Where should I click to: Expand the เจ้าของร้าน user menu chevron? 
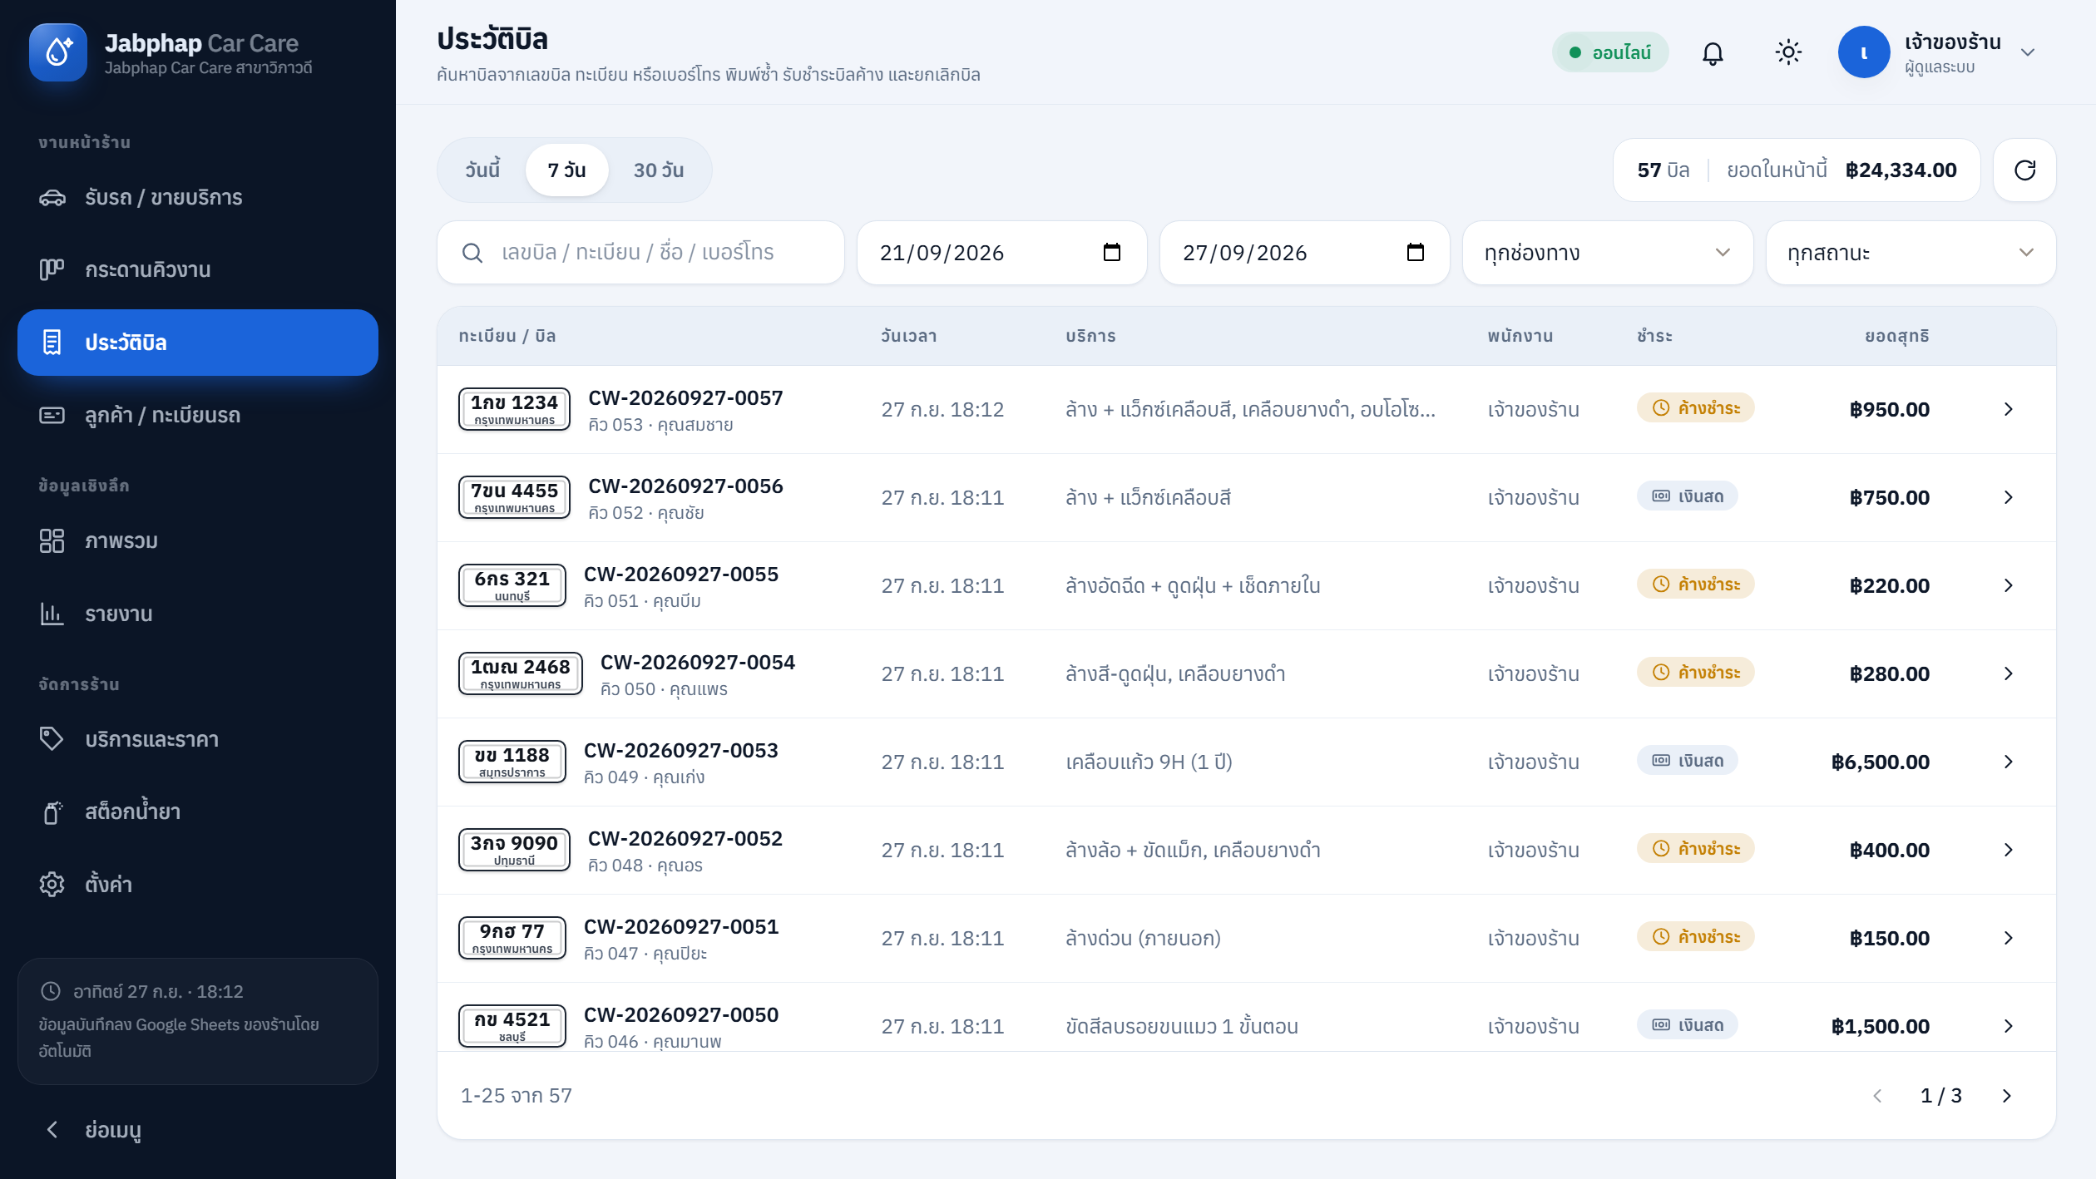[2028, 52]
